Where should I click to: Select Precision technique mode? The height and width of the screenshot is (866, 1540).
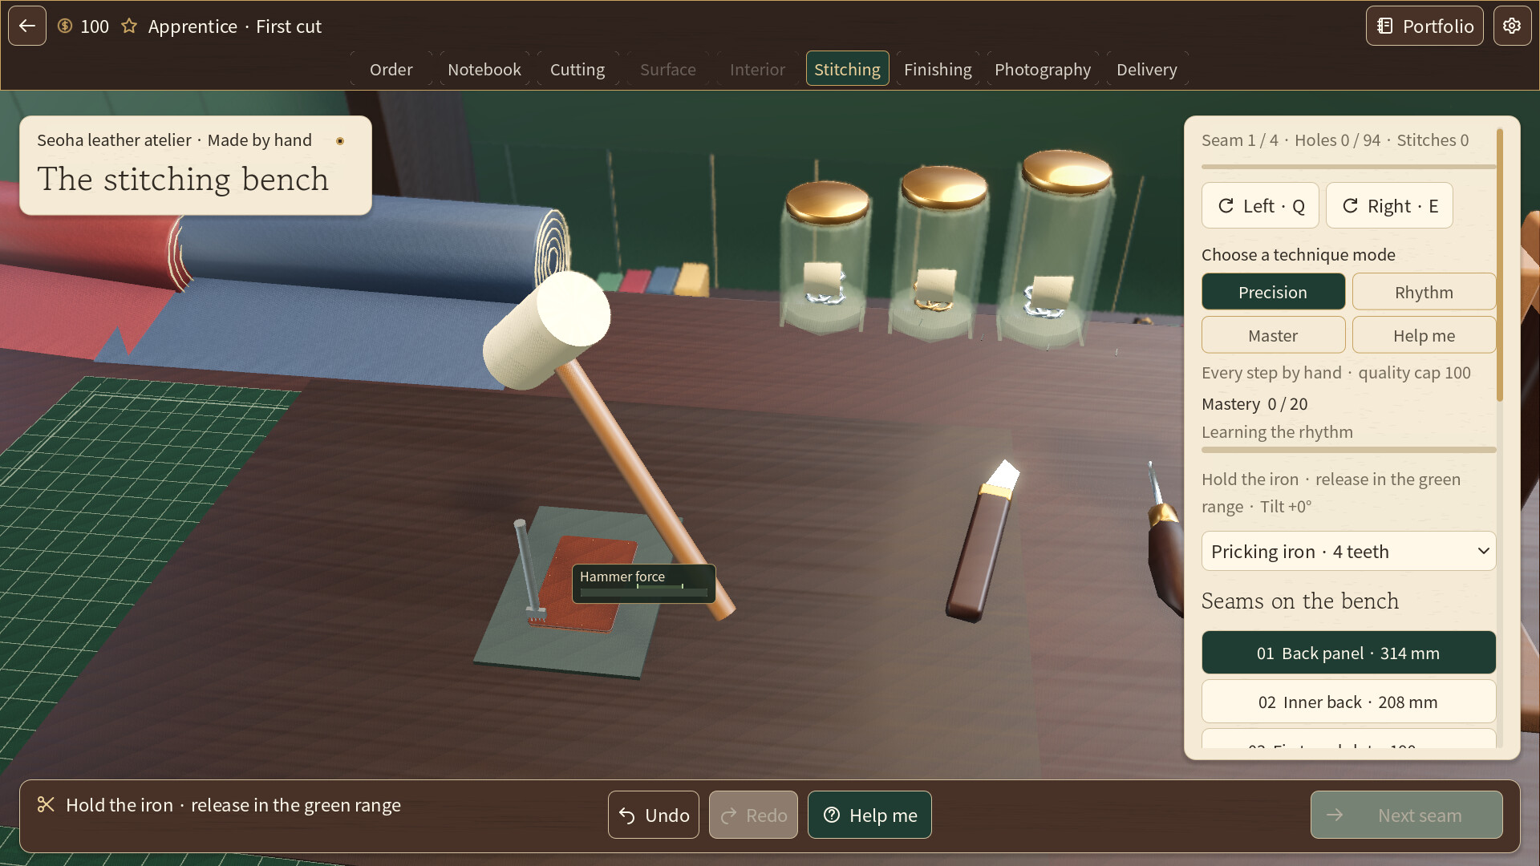(x=1273, y=292)
